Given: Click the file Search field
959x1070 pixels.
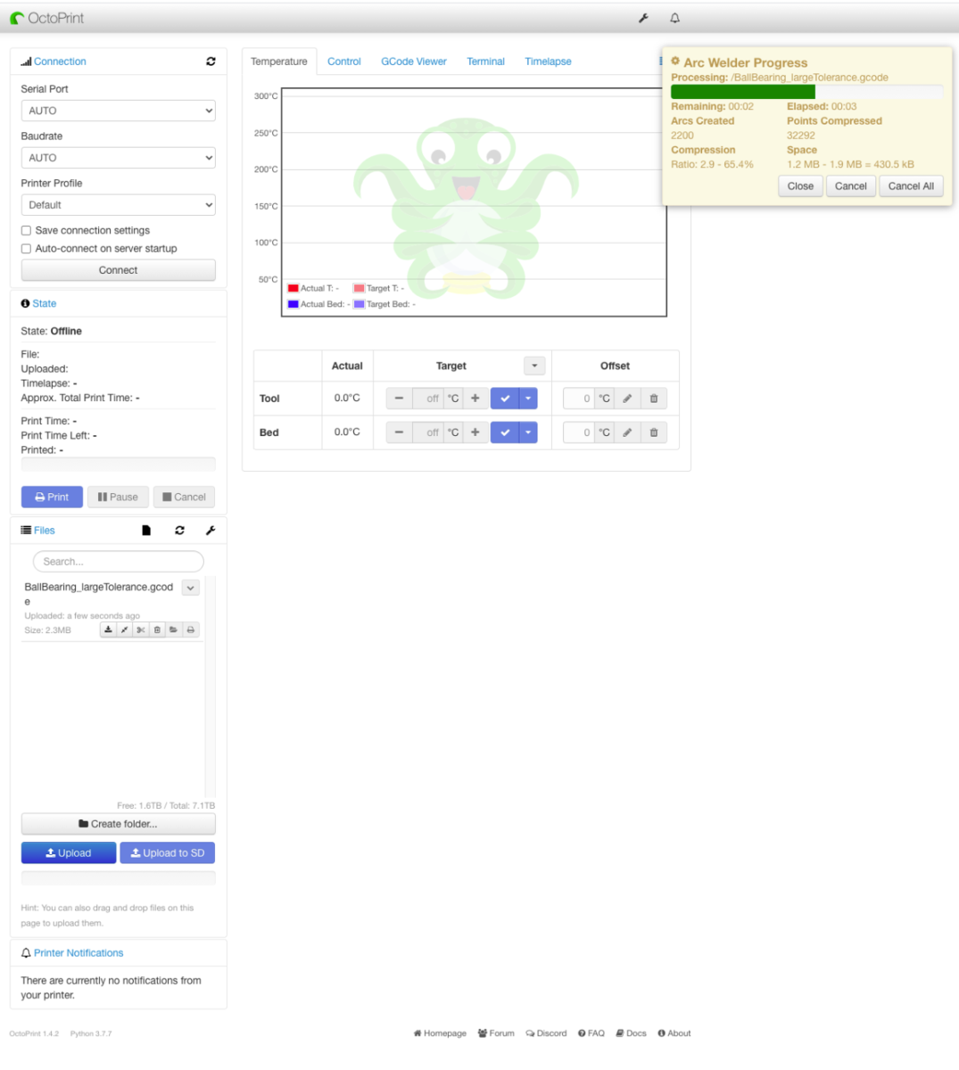Looking at the screenshot, I should coord(119,562).
